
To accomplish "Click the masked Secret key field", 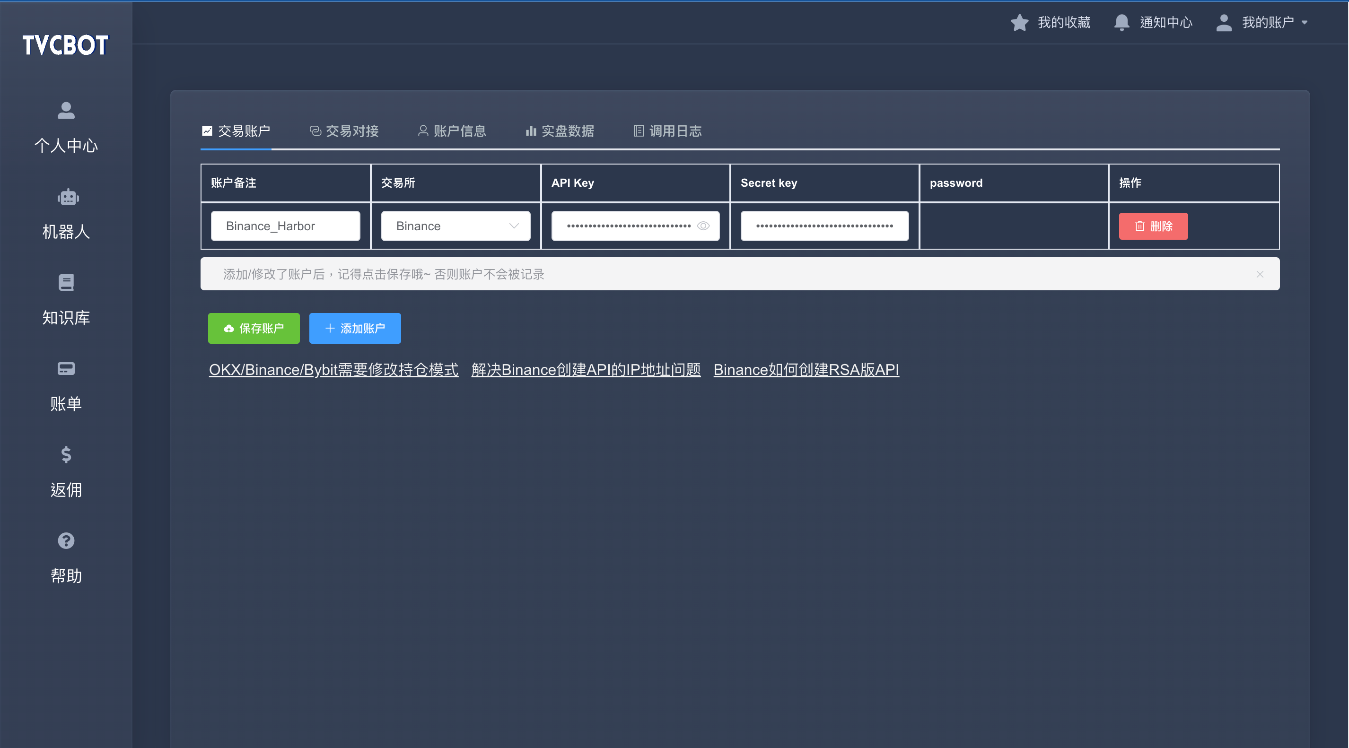I will click(824, 226).
